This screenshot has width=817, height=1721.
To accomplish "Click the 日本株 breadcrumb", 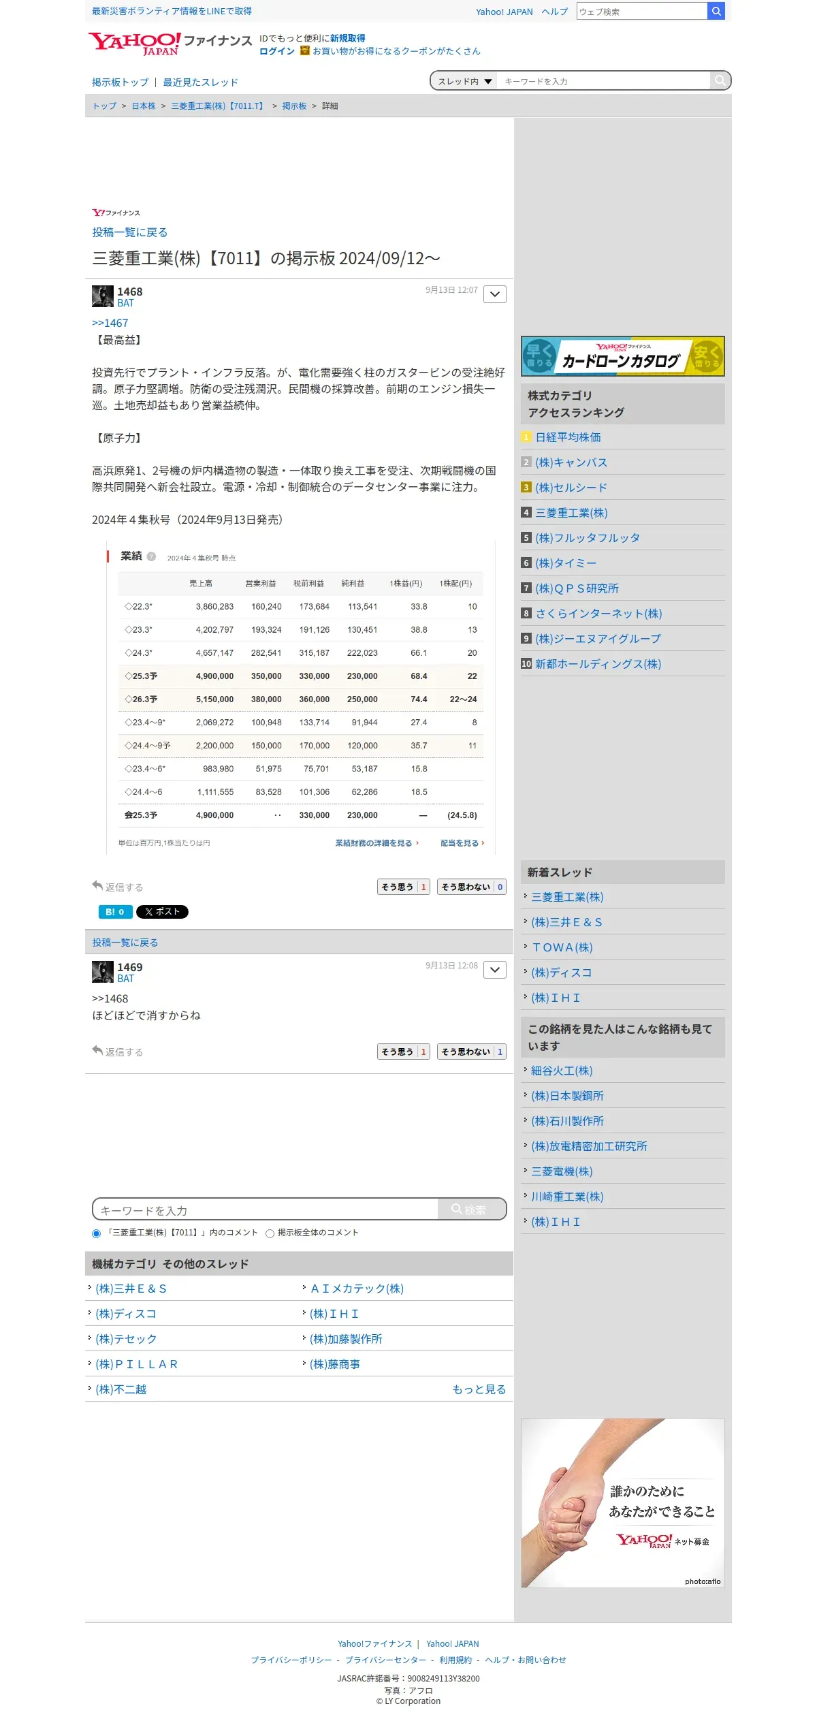I will [x=144, y=106].
